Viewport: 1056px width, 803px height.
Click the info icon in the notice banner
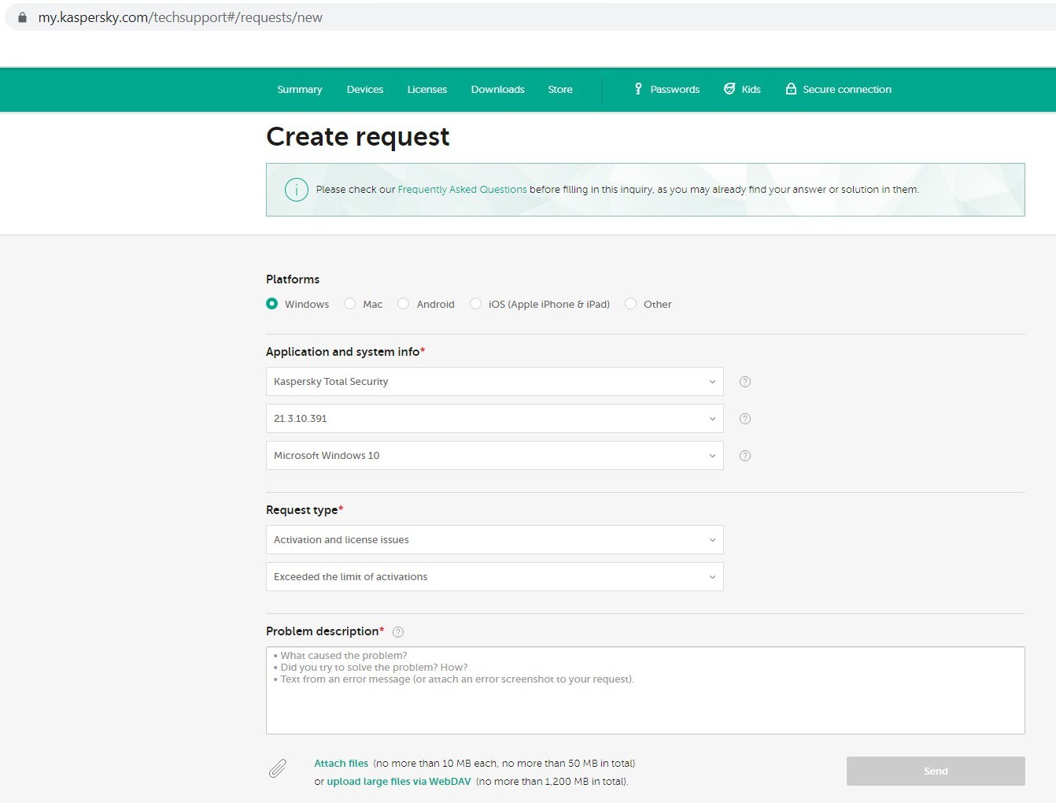tap(296, 190)
